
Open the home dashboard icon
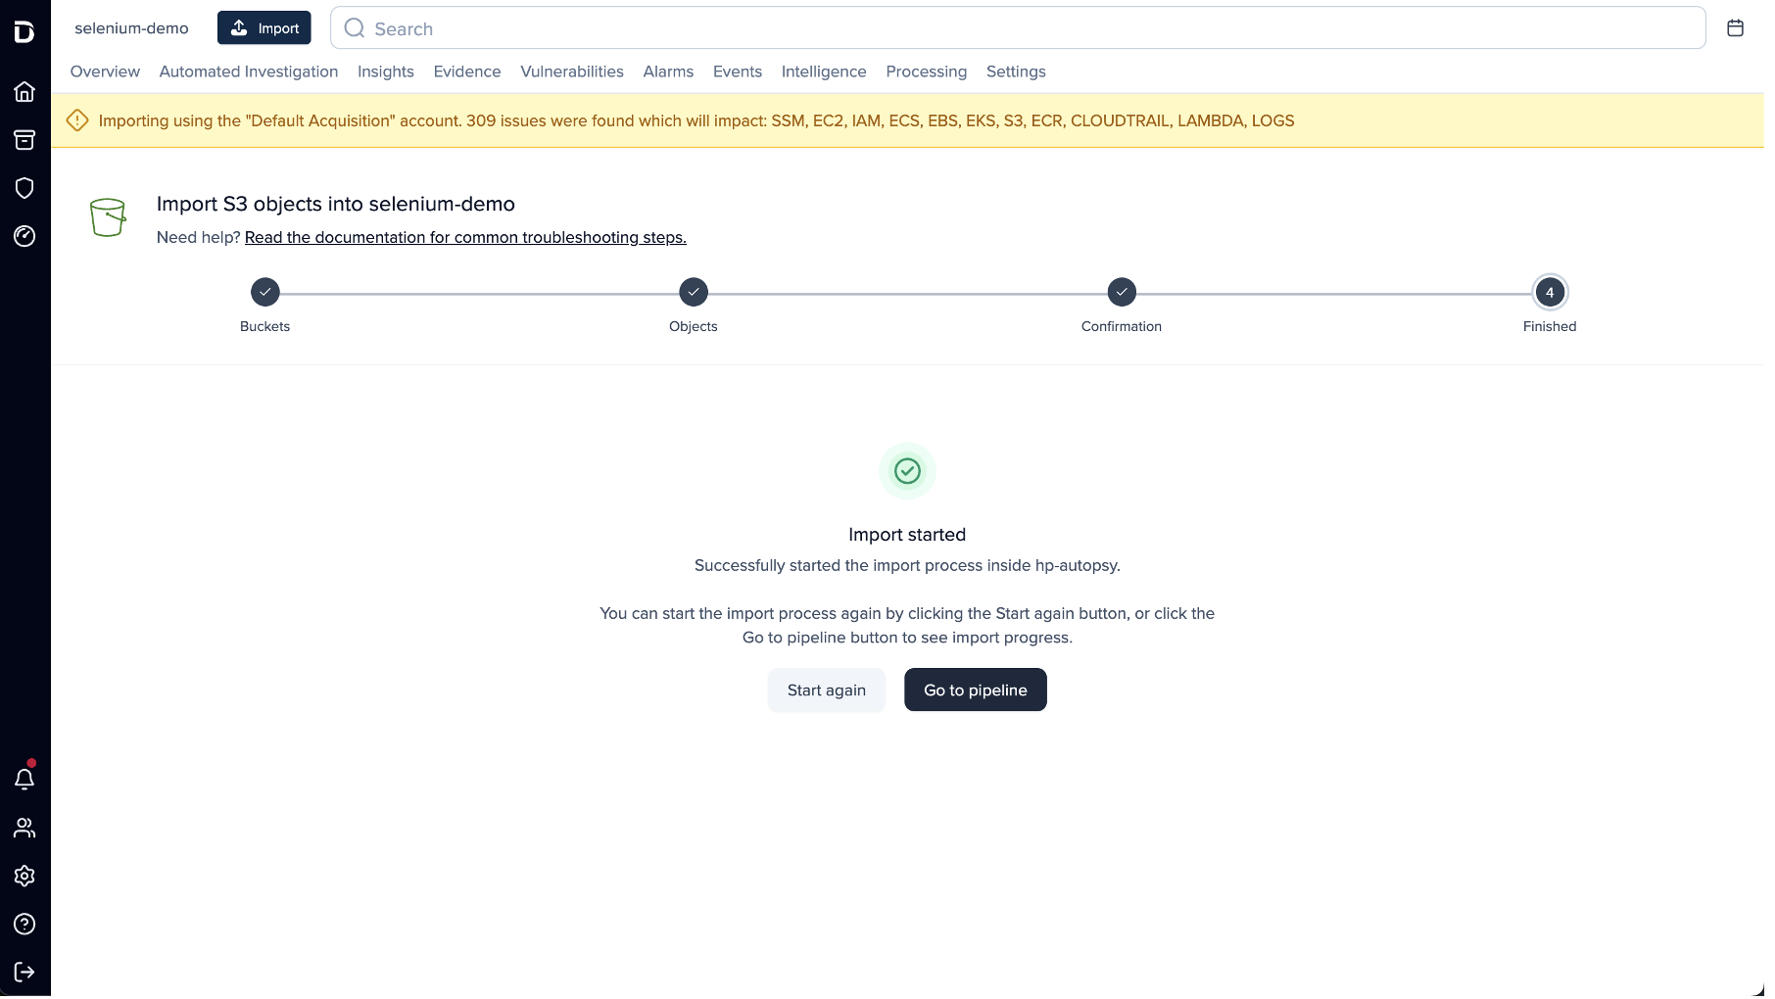pos(24,91)
